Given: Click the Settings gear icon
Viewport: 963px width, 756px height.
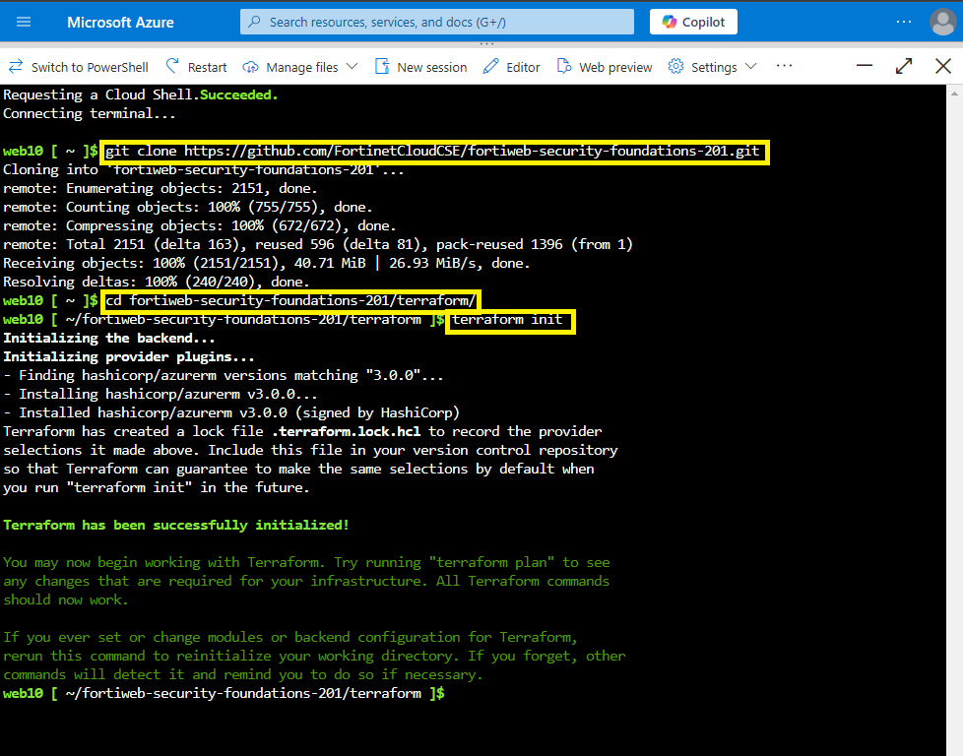Looking at the screenshot, I should click(x=675, y=66).
